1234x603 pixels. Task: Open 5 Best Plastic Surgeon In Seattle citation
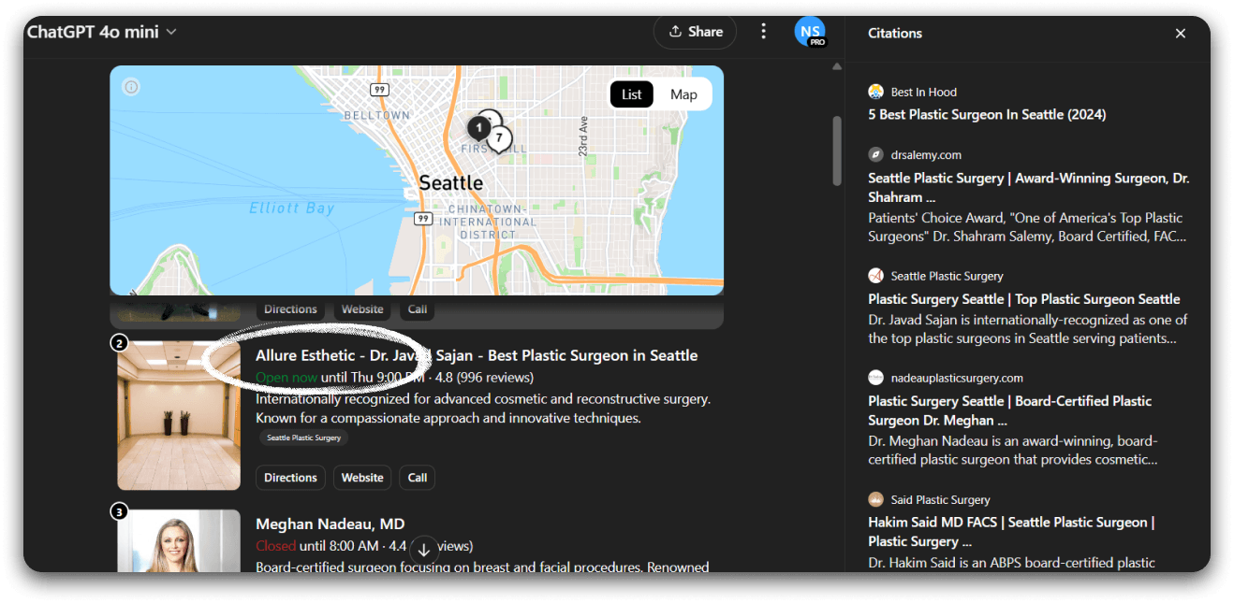pyautogui.click(x=987, y=114)
